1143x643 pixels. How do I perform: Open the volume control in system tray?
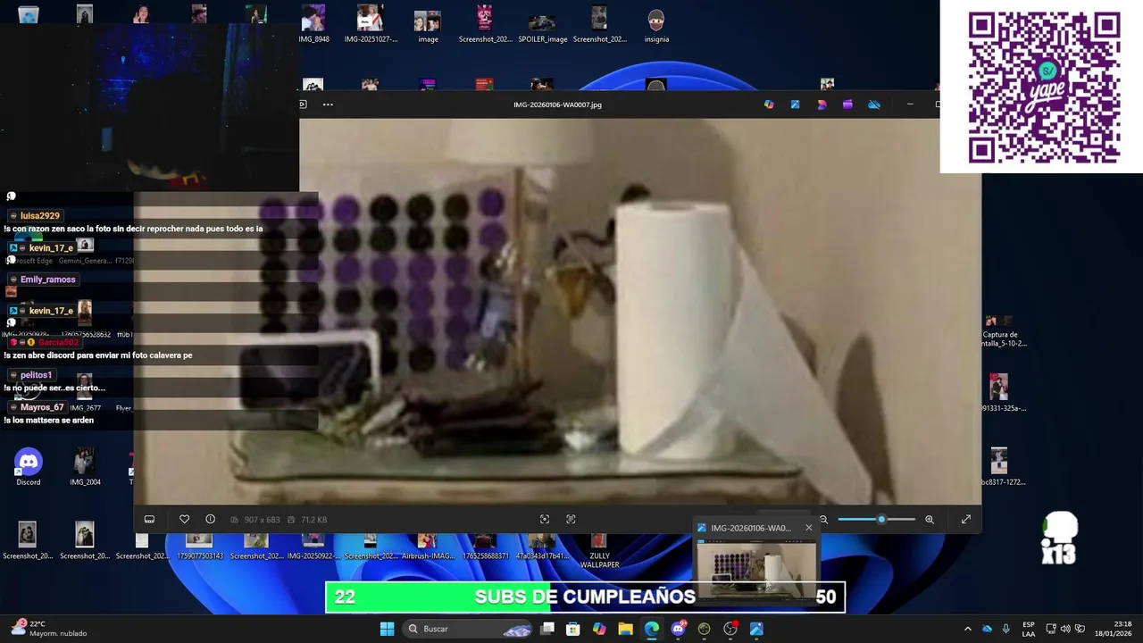pyautogui.click(x=1065, y=629)
